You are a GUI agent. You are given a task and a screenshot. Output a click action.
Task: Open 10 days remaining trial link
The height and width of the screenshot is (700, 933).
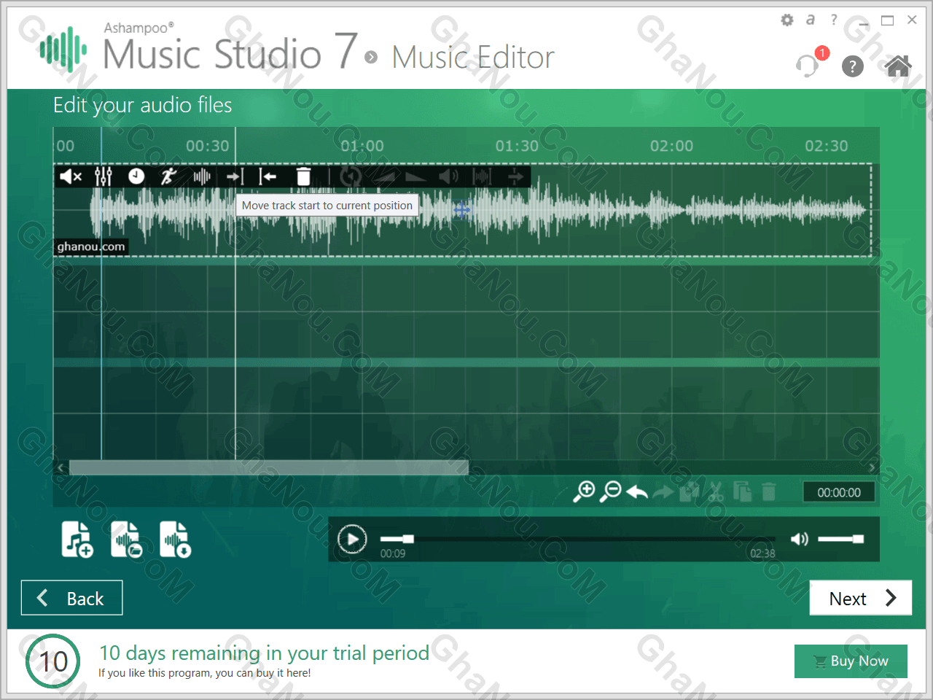click(264, 653)
